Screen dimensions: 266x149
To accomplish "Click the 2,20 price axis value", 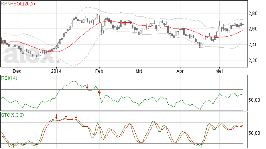I will click(253, 60).
